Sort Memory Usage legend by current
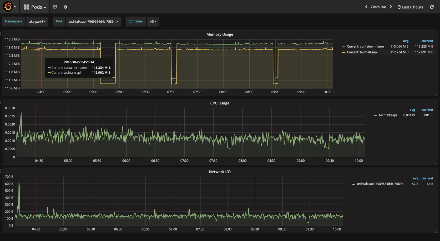 [427, 41]
